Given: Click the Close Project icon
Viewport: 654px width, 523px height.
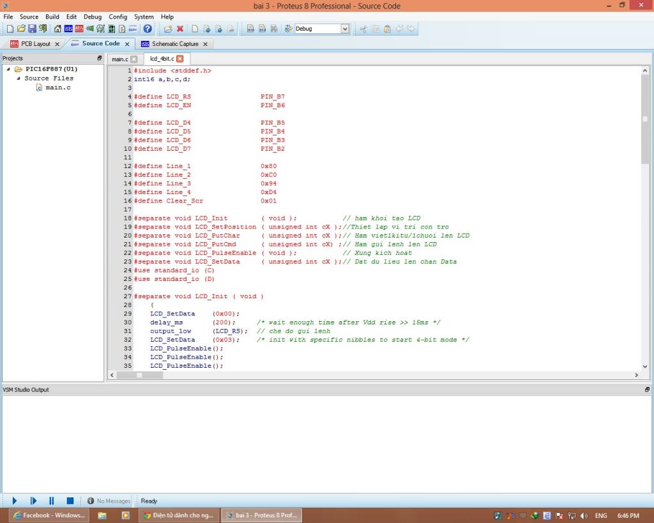Looking at the screenshot, I should pyautogui.click(x=43, y=29).
